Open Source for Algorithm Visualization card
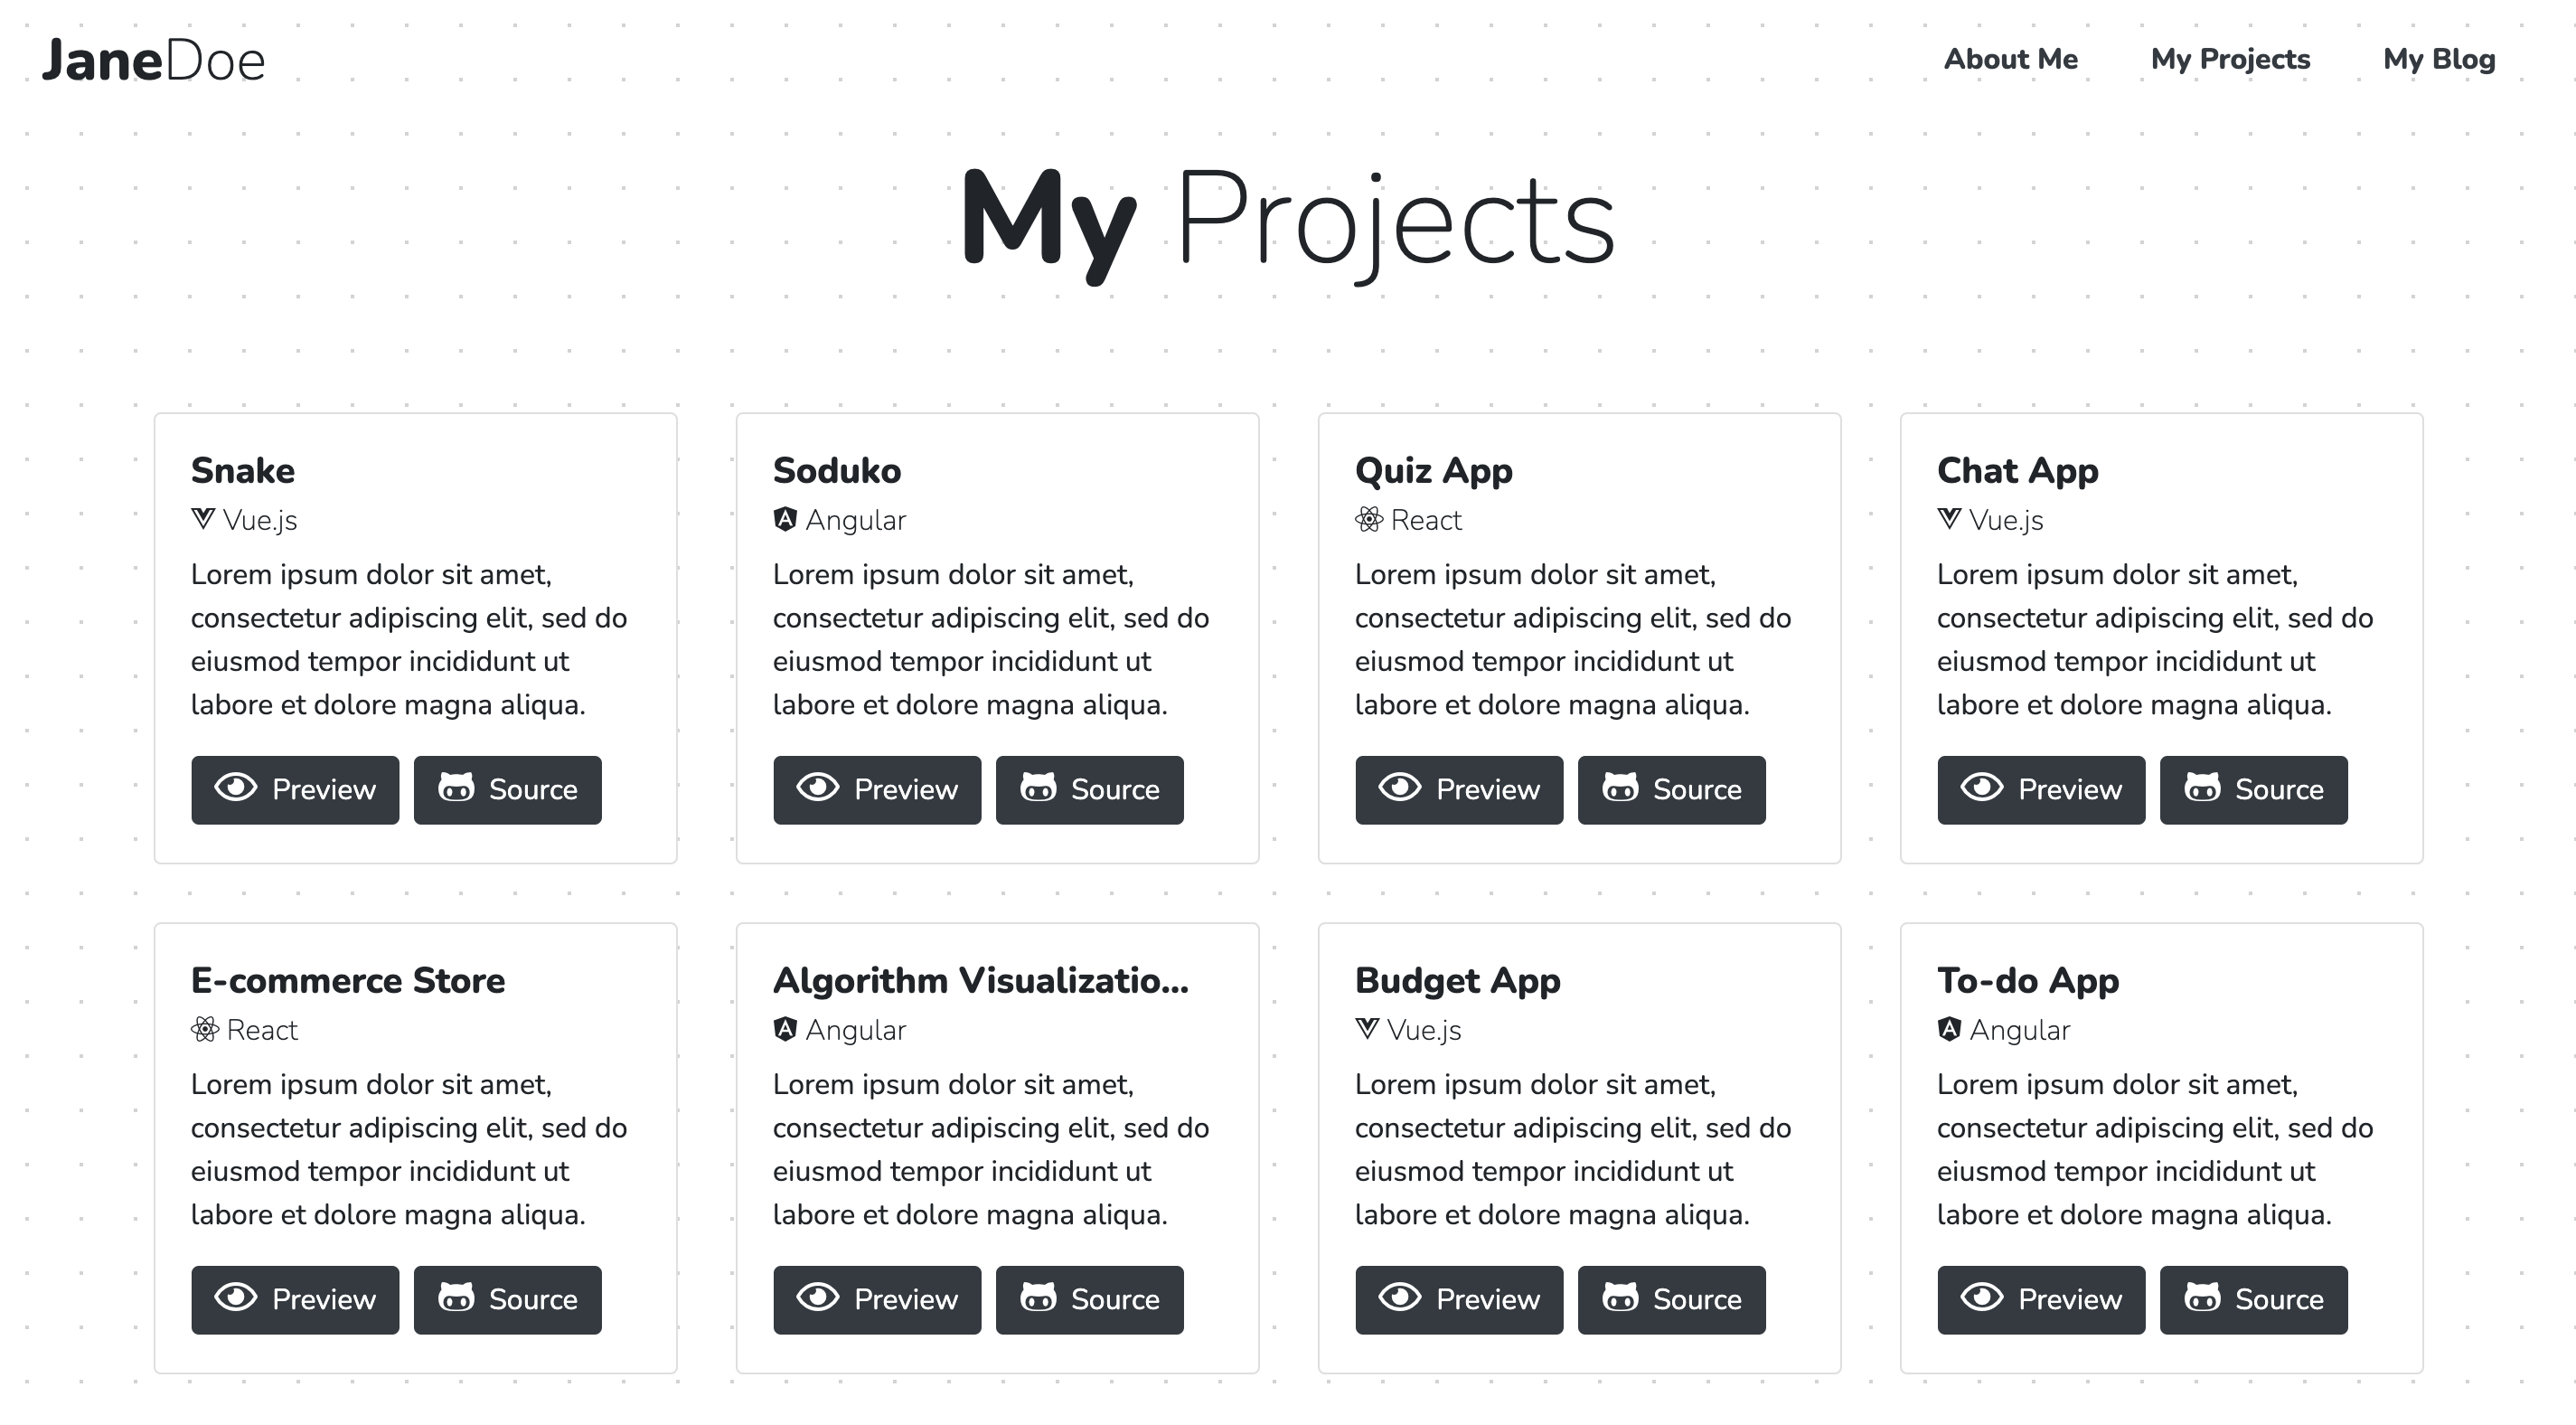2576x1425 pixels. 1089,1300
